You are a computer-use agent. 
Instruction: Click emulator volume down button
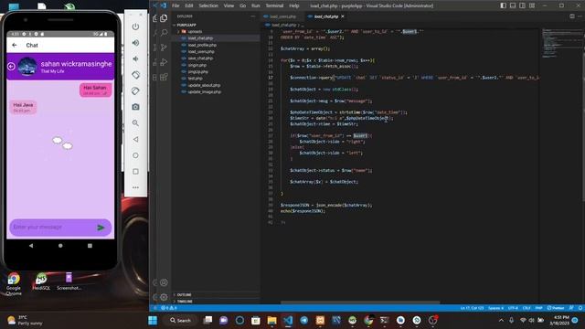135,58
